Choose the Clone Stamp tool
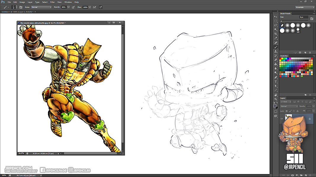This screenshot has height=177, width=316. 276,52
